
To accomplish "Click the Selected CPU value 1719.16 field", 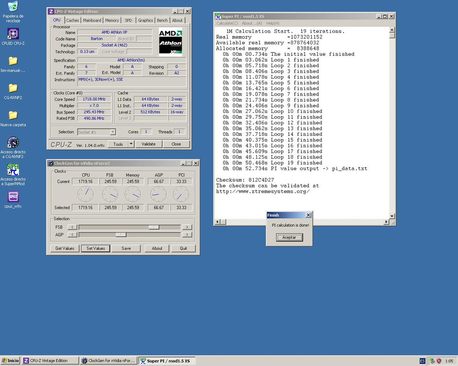I will [85, 208].
